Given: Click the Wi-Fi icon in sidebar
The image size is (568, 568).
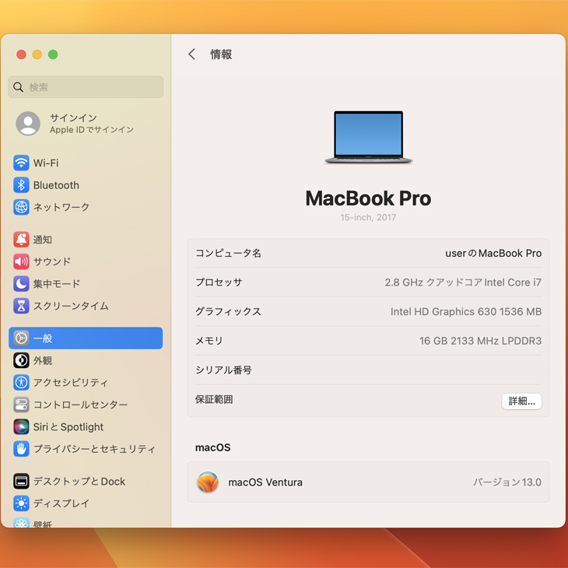Looking at the screenshot, I should 21,163.
